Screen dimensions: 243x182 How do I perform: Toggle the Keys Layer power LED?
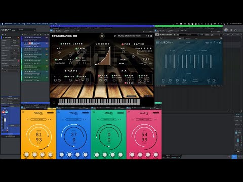(61, 44)
